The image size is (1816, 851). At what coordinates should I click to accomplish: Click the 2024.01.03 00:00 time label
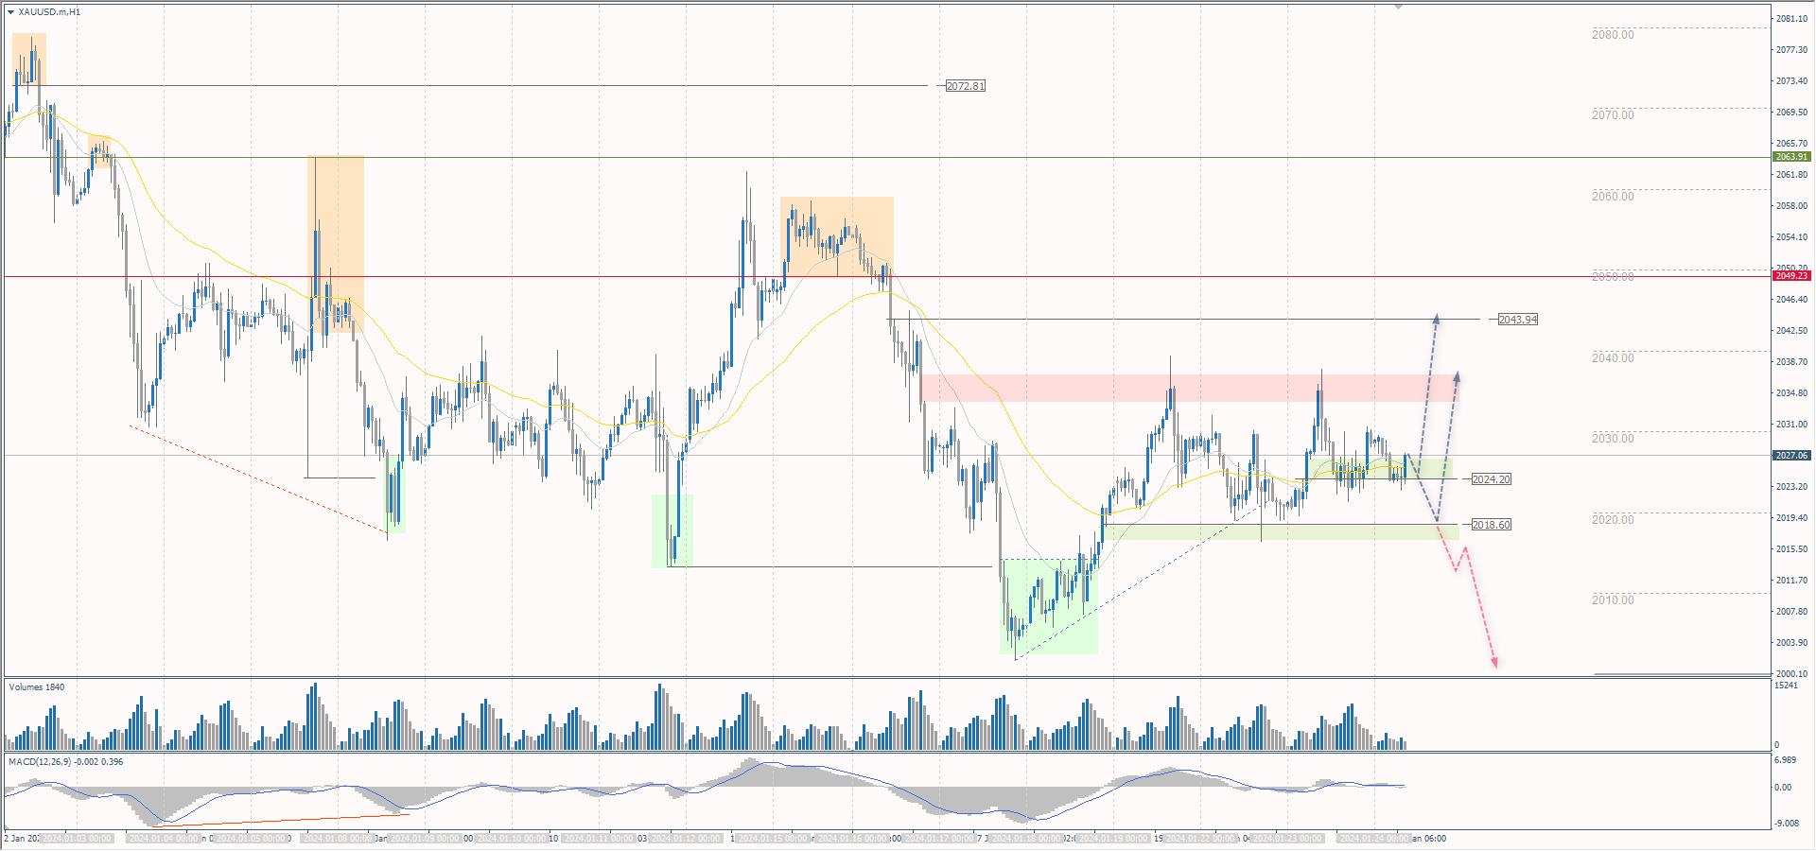click(77, 839)
